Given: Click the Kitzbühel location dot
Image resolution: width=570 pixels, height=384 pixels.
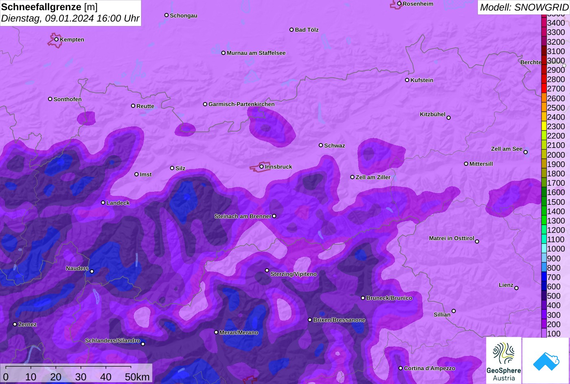Looking at the screenshot, I should [x=448, y=118].
